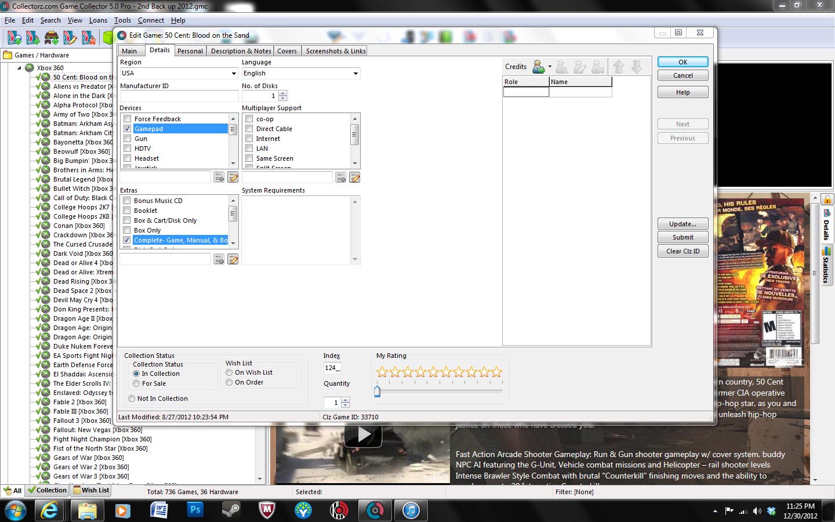The width and height of the screenshot is (835, 522).
Task: Click the Cancel button
Action: coord(683,75)
